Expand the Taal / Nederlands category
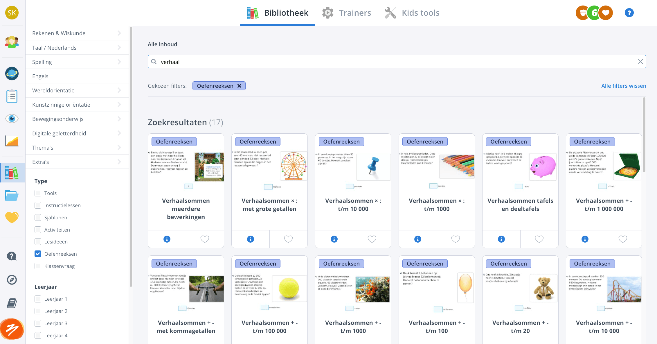This screenshot has width=657, height=344. pyautogui.click(x=77, y=48)
